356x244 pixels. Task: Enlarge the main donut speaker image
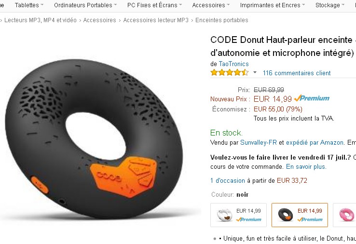coord(94,138)
